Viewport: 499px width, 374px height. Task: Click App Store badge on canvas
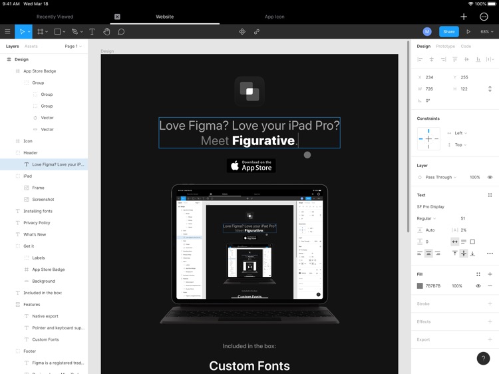tap(251, 166)
